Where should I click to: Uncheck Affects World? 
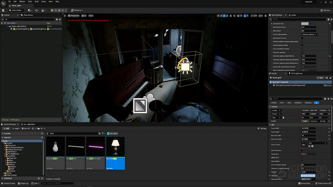302,158
